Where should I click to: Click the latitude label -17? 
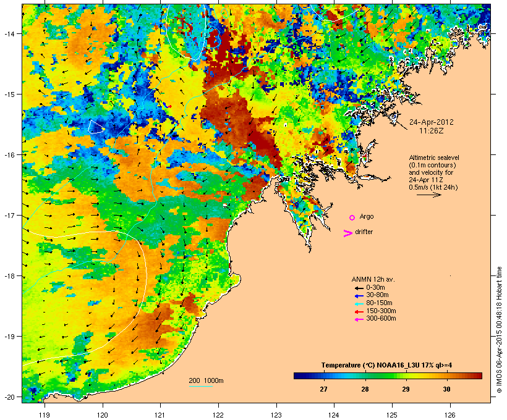click(9, 215)
